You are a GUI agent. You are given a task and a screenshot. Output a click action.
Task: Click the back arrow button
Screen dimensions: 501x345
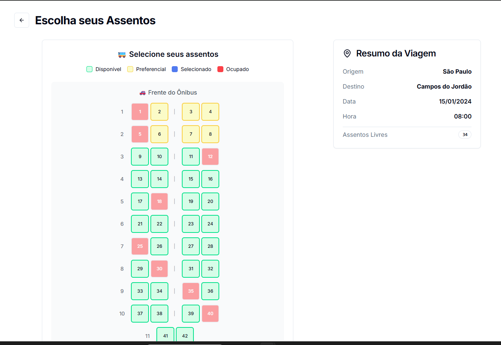point(22,20)
